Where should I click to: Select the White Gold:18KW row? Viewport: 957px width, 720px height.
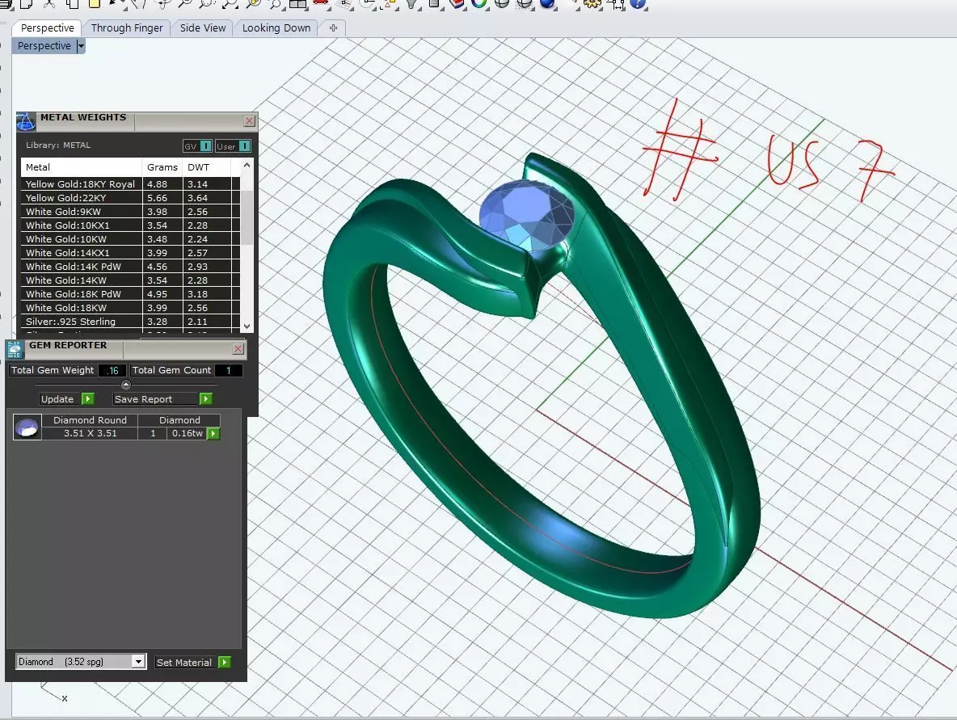pyautogui.click(x=131, y=308)
